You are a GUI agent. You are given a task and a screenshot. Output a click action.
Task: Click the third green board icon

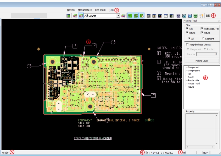pyautogui.click(x=142, y=16)
